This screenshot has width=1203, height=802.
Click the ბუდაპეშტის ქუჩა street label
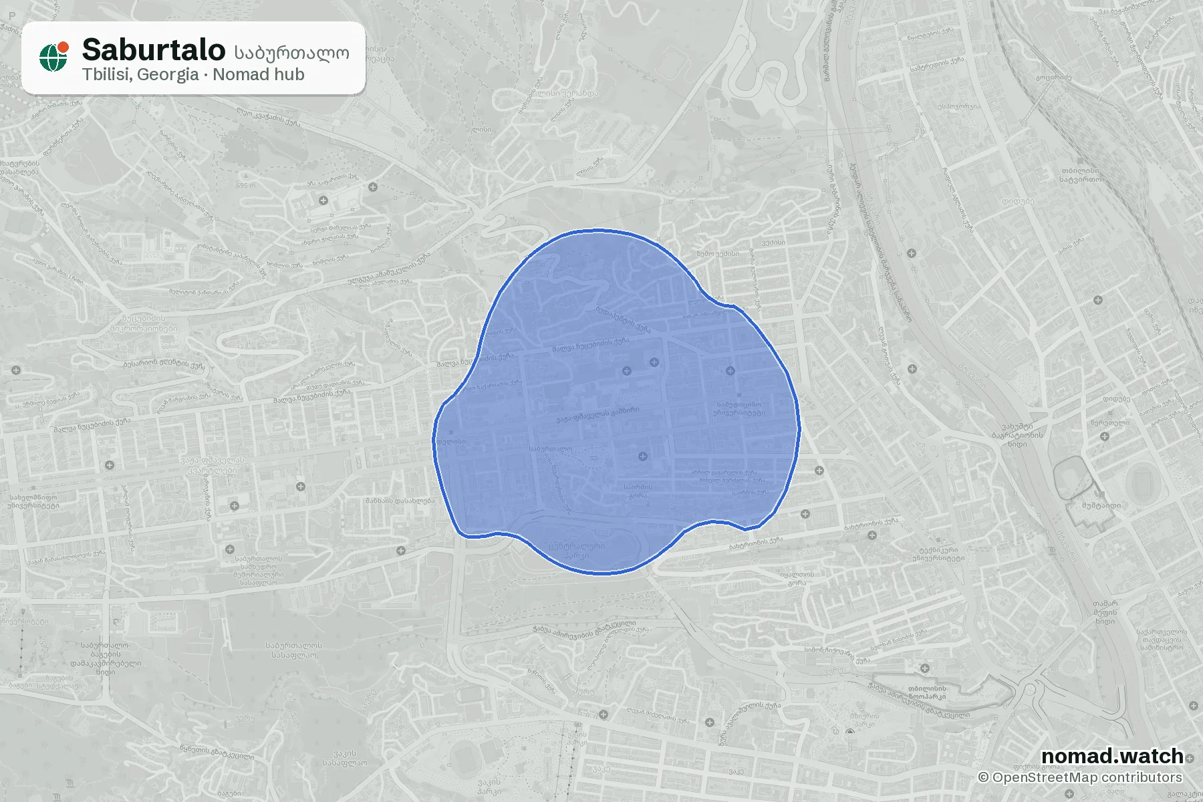623,319
